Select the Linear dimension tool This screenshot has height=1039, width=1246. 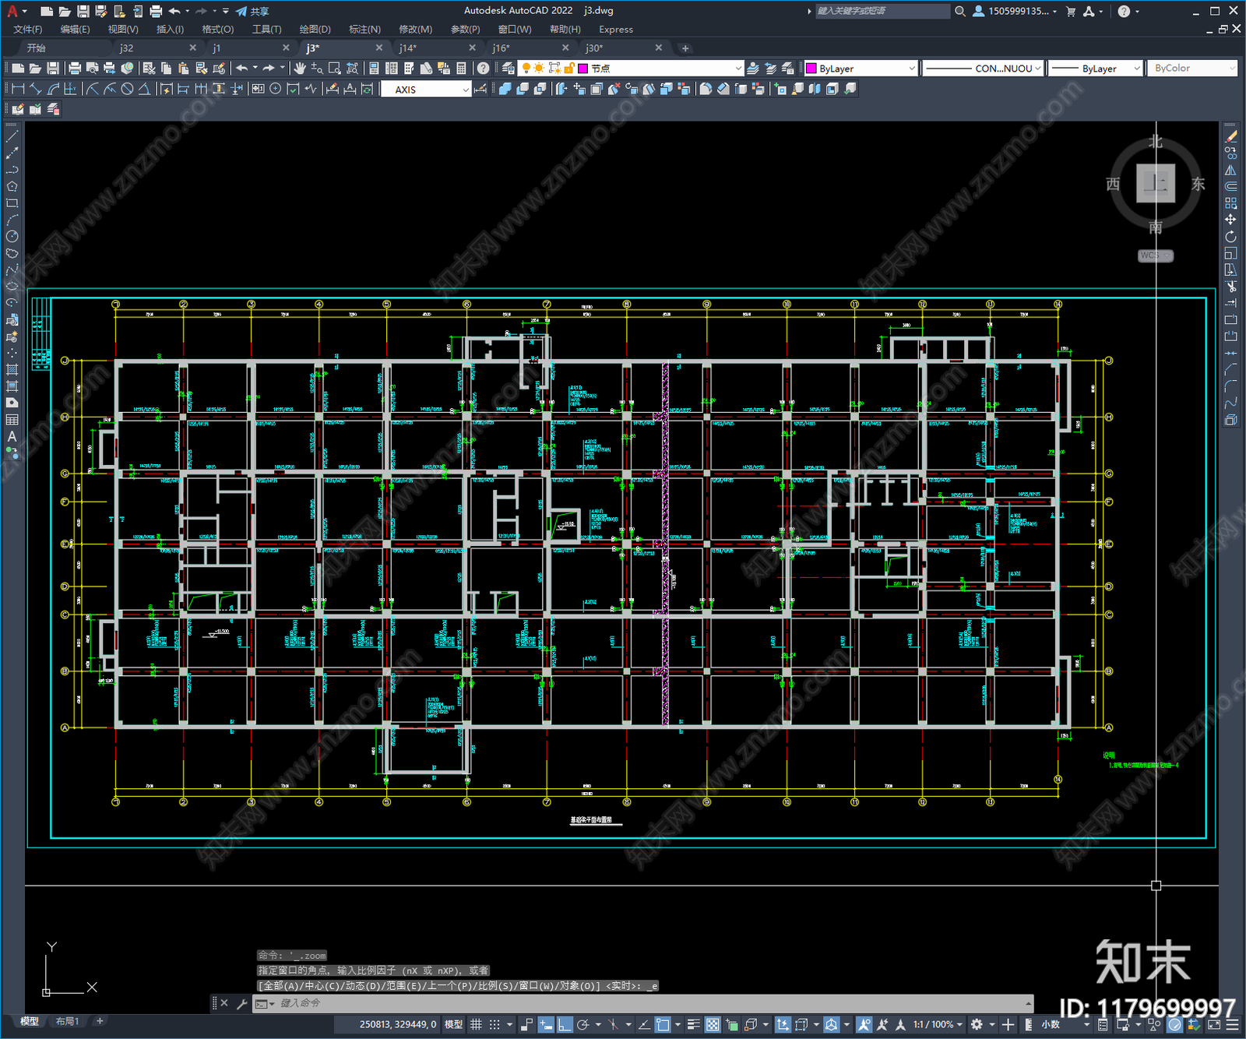click(19, 89)
